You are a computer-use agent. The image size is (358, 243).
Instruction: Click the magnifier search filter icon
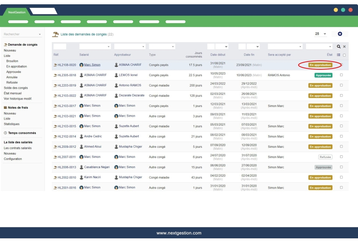pyautogui.click(x=339, y=47)
